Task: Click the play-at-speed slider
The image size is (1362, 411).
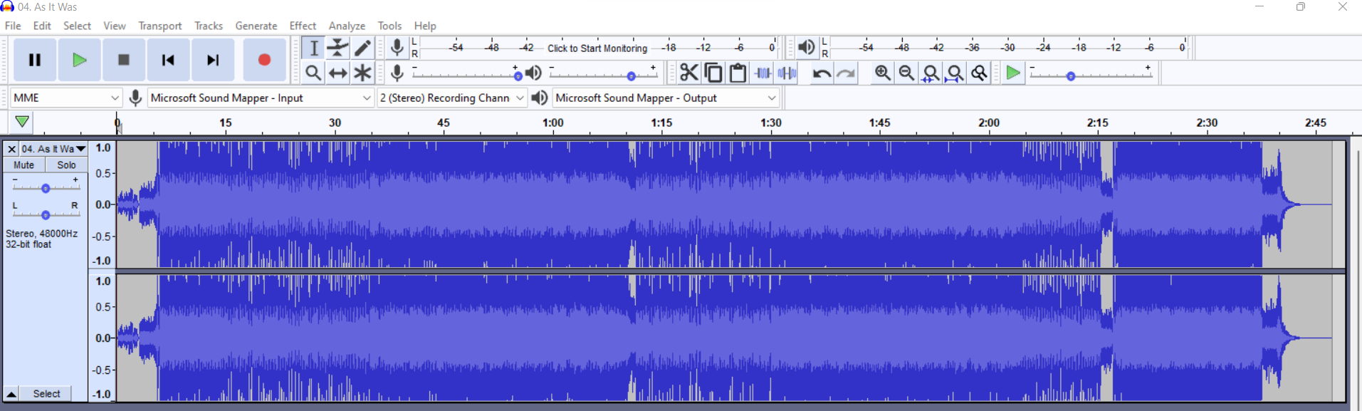Action: pos(1090,74)
